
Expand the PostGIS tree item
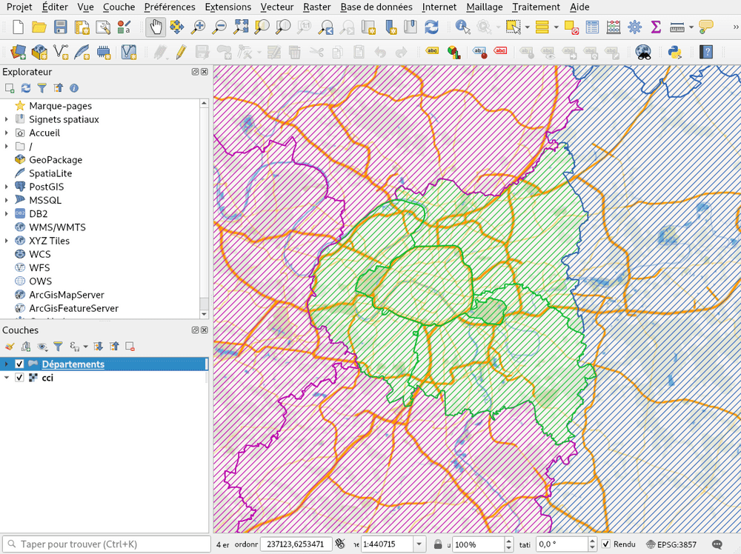(7, 187)
